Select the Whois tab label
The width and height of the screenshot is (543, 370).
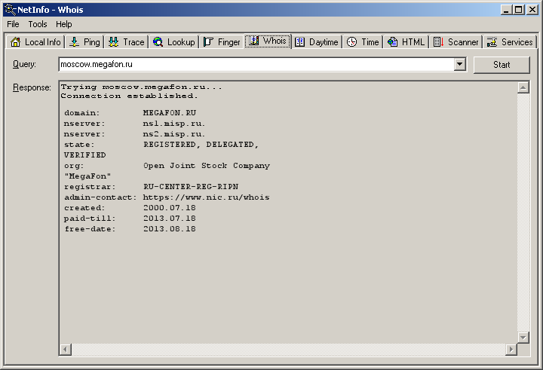(x=275, y=41)
